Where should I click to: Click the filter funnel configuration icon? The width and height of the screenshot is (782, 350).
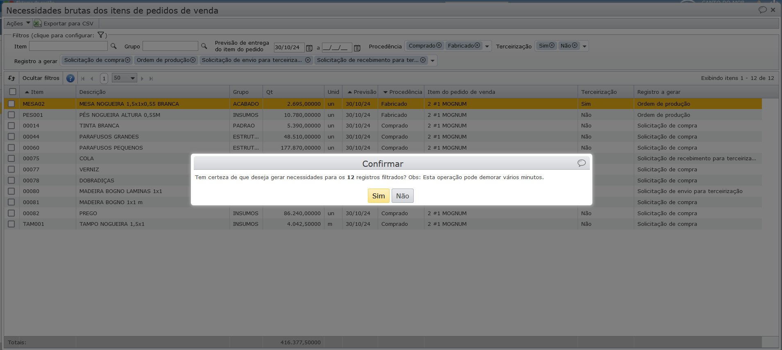[101, 35]
